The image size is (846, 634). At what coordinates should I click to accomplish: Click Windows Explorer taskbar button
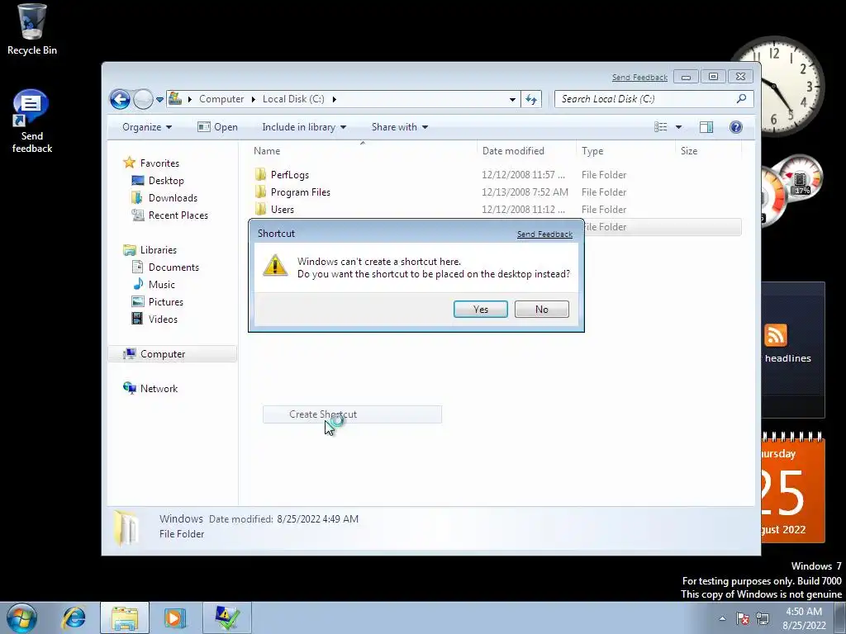[125, 617]
